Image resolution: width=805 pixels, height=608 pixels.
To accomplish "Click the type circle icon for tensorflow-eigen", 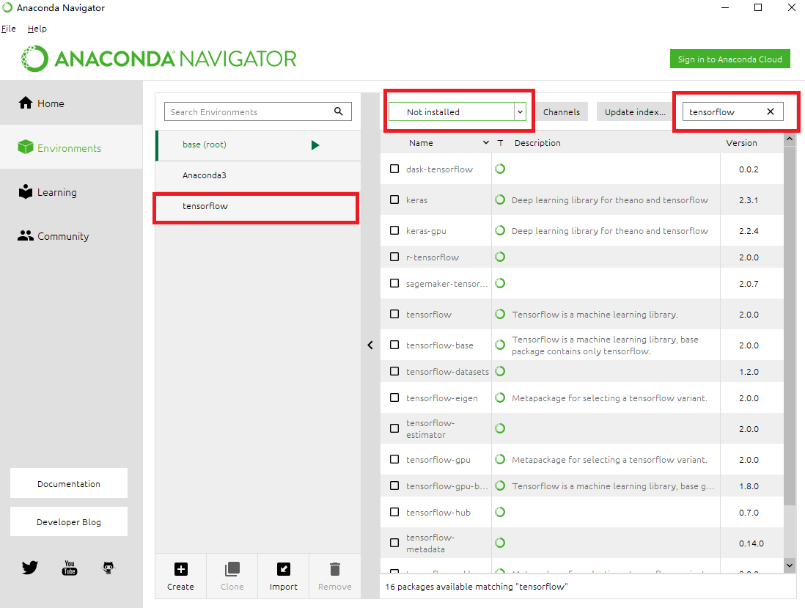I will coord(500,398).
